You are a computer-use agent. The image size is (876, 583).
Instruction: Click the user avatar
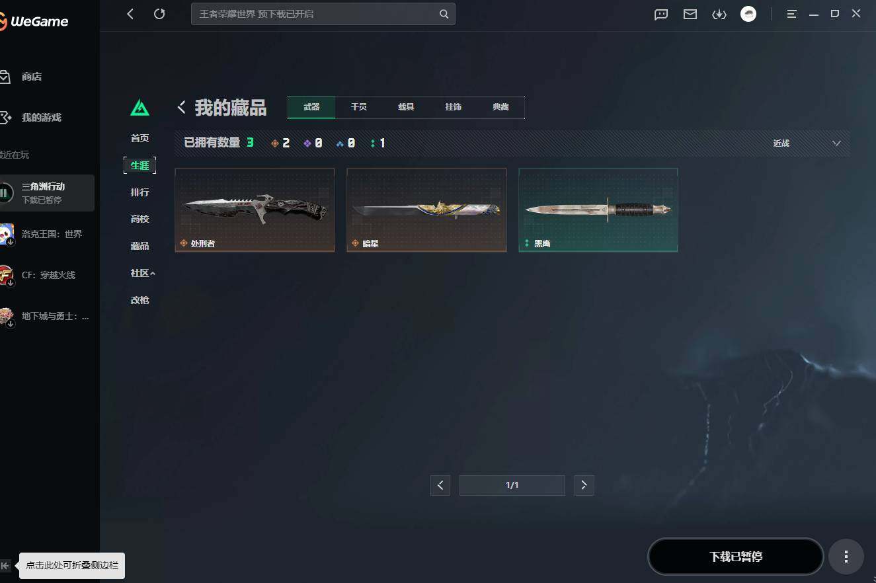[748, 14]
